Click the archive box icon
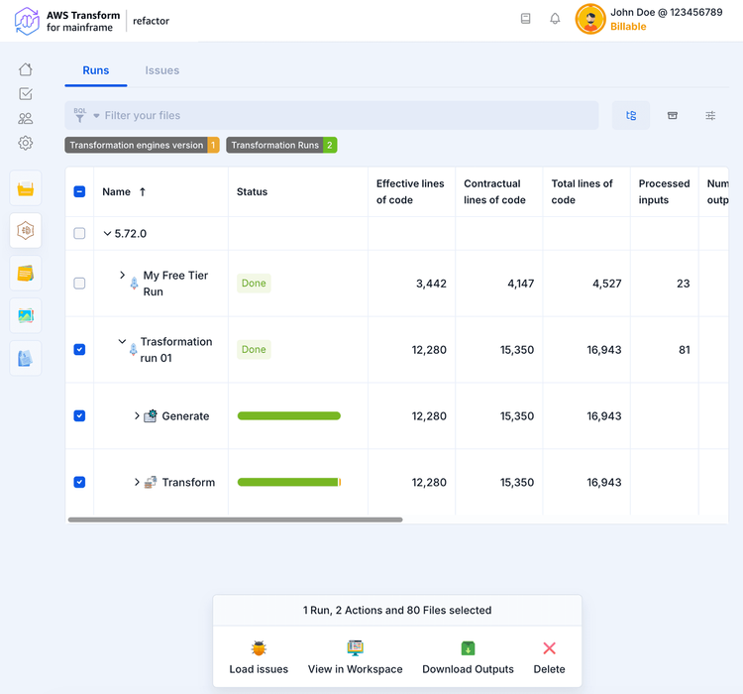743x694 pixels. pyautogui.click(x=673, y=115)
